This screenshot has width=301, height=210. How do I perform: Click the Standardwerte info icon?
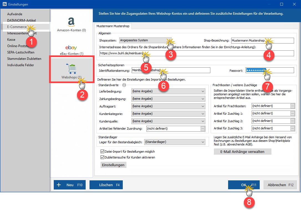pos(124,85)
